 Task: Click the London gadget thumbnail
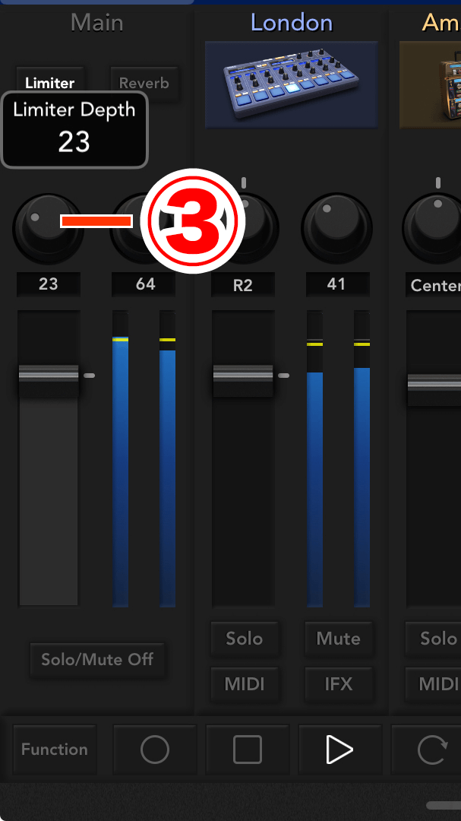(x=292, y=84)
